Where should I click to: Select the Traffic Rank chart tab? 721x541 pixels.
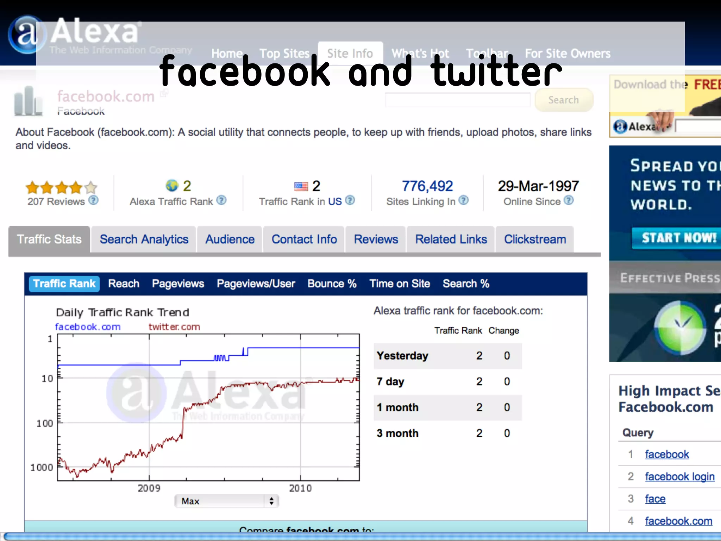pos(64,284)
